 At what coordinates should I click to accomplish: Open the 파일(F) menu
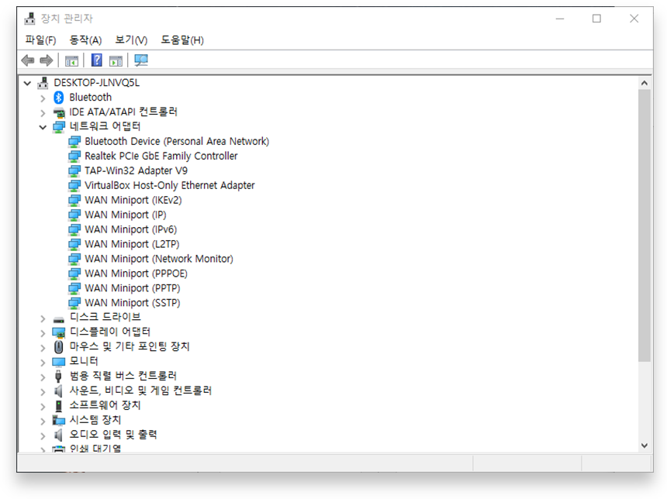tap(40, 40)
